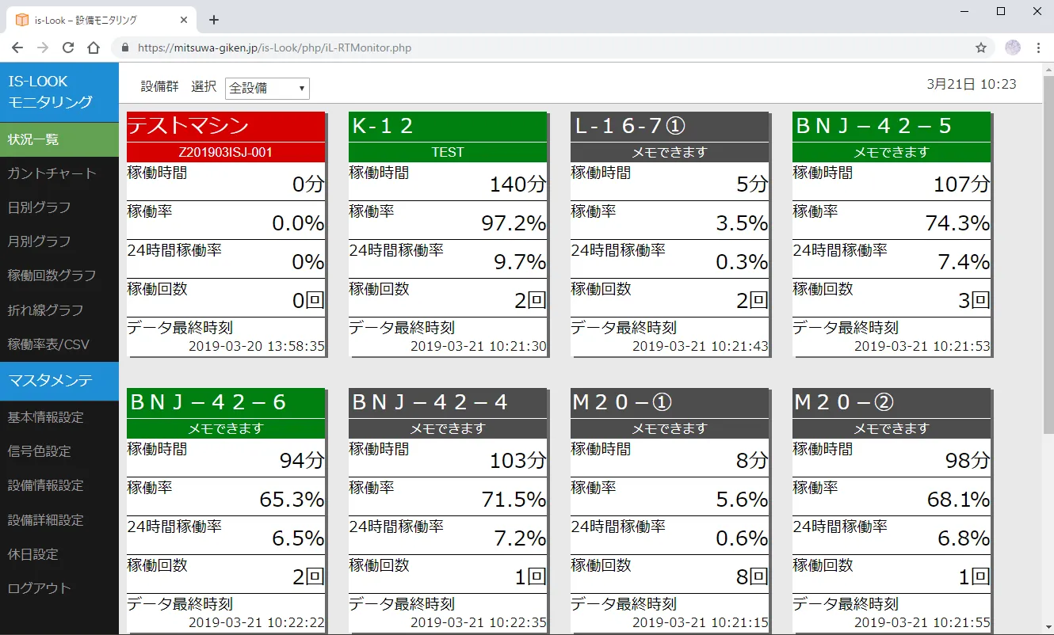The height and width of the screenshot is (635, 1054).
Task: Click the 65.3% value on BNJ-42-6
Action: pyautogui.click(x=292, y=500)
